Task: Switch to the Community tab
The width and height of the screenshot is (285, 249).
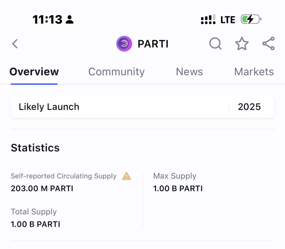Action: (x=117, y=72)
